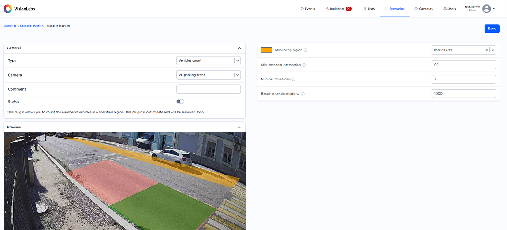
Task: Clear the parking area selection with X
Action: click(x=486, y=50)
